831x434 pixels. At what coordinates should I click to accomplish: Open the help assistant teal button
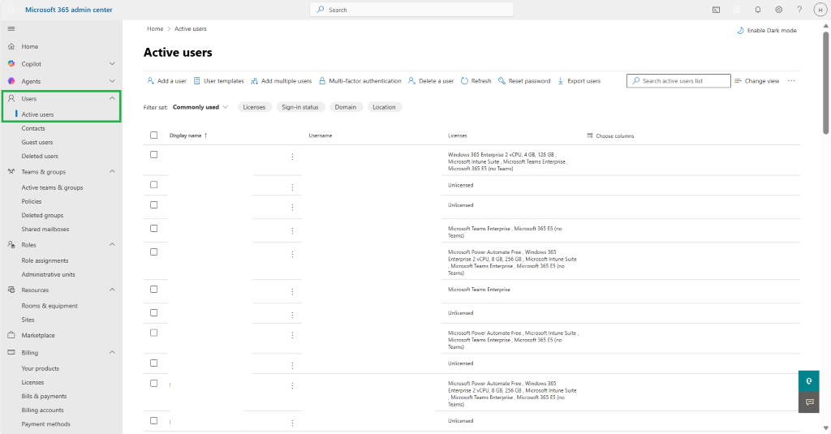coord(809,381)
